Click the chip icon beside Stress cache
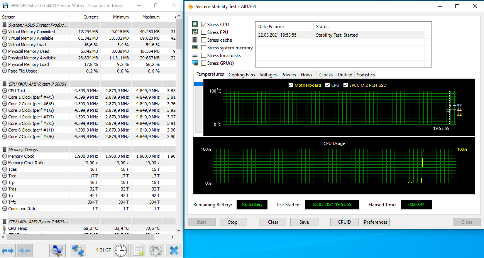Screen dimensions: 484x258 195,40
